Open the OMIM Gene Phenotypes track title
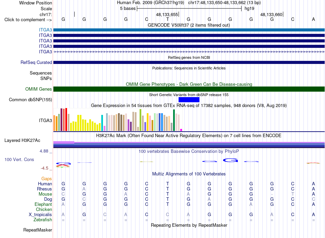Viewport: 325px width, 238px height. pos(189,84)
